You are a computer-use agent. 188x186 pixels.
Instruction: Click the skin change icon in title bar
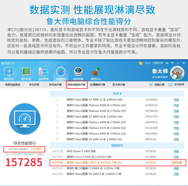tap(167, 63)
